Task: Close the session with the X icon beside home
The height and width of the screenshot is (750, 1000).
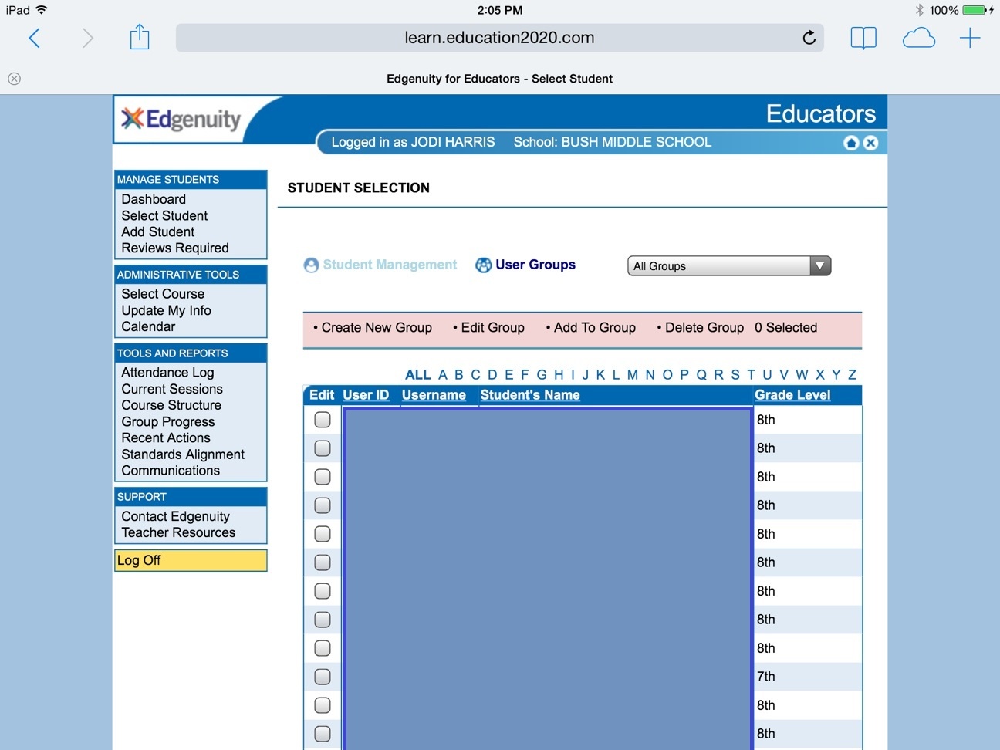Action: pyautogui.click(x=870, y=142)
